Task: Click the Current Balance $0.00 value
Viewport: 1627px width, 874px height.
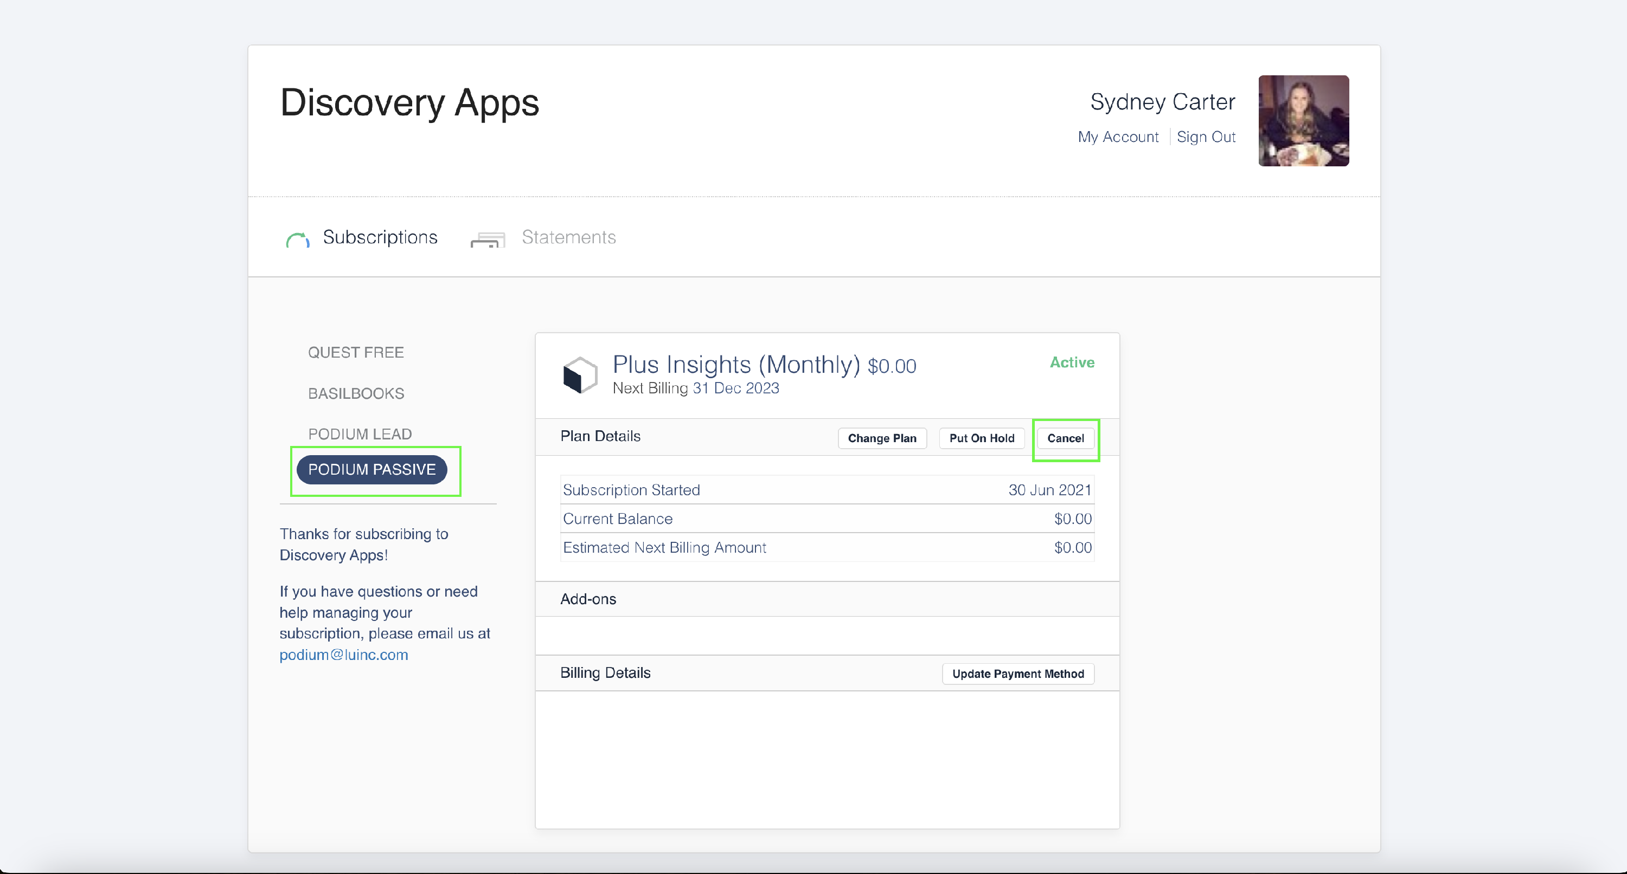Action: (1072, 519)
